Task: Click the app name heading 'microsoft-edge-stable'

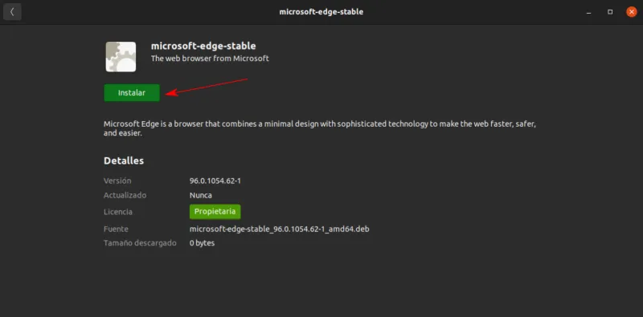Action: click(203, 46)
